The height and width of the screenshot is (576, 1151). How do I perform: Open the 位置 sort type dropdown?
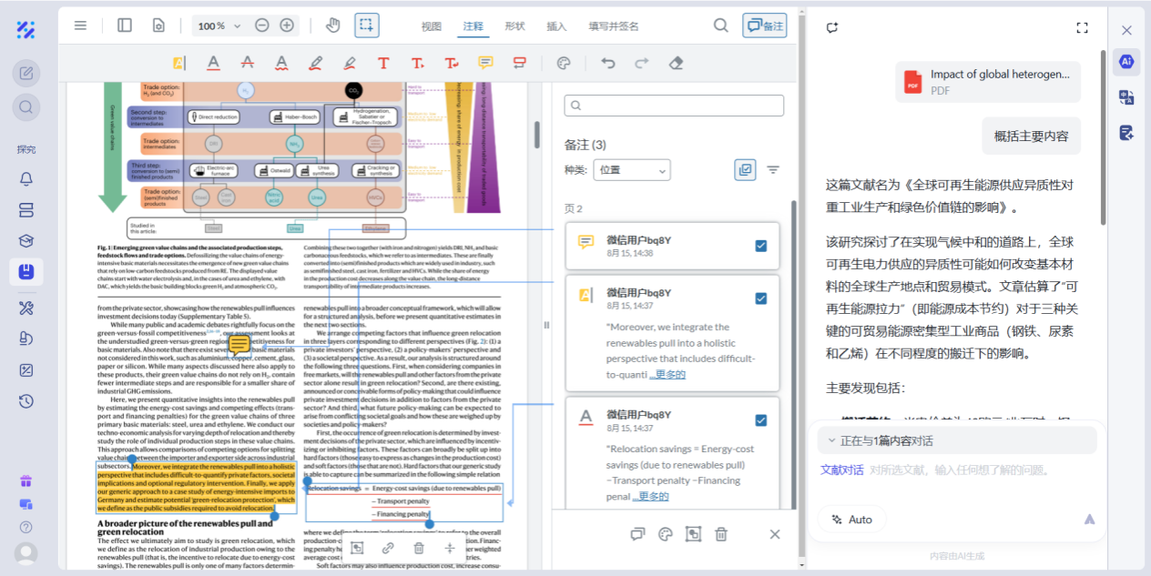(631, 170)
